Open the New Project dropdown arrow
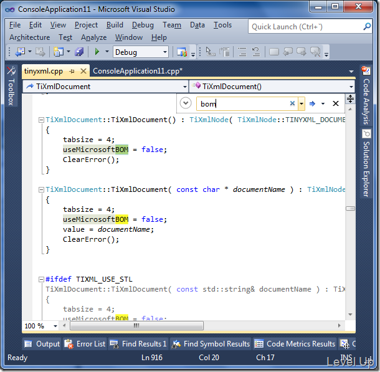The width and height of the screenshot is (380, 372). (x=69, y=52)
